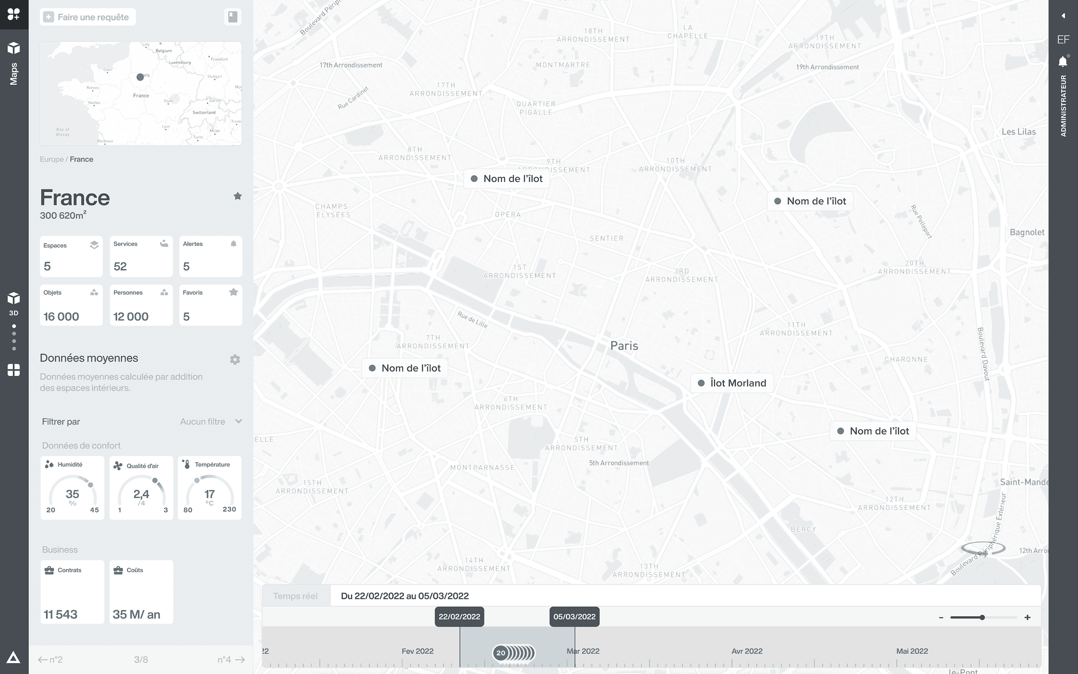
Task: Switch to the 3D view icon
Action: coord(14,299)
